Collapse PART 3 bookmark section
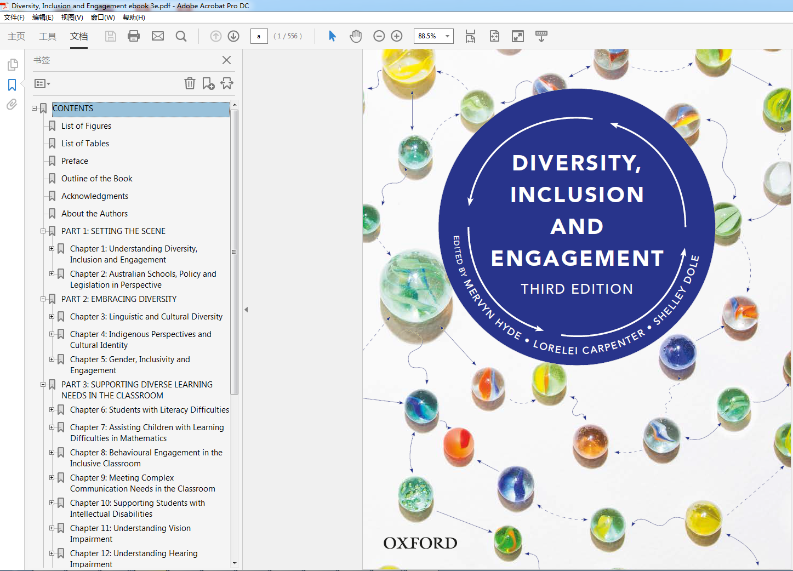The image size is (793, 571). (43, 385)
